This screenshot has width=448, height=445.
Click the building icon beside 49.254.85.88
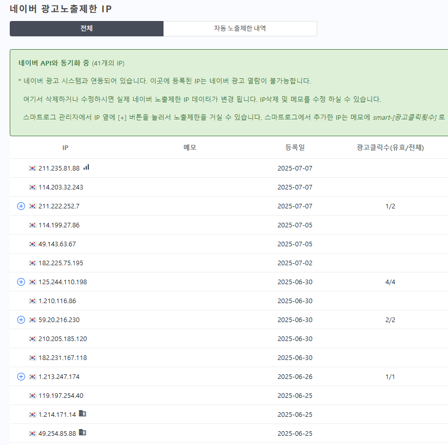(x=83, y=432)
